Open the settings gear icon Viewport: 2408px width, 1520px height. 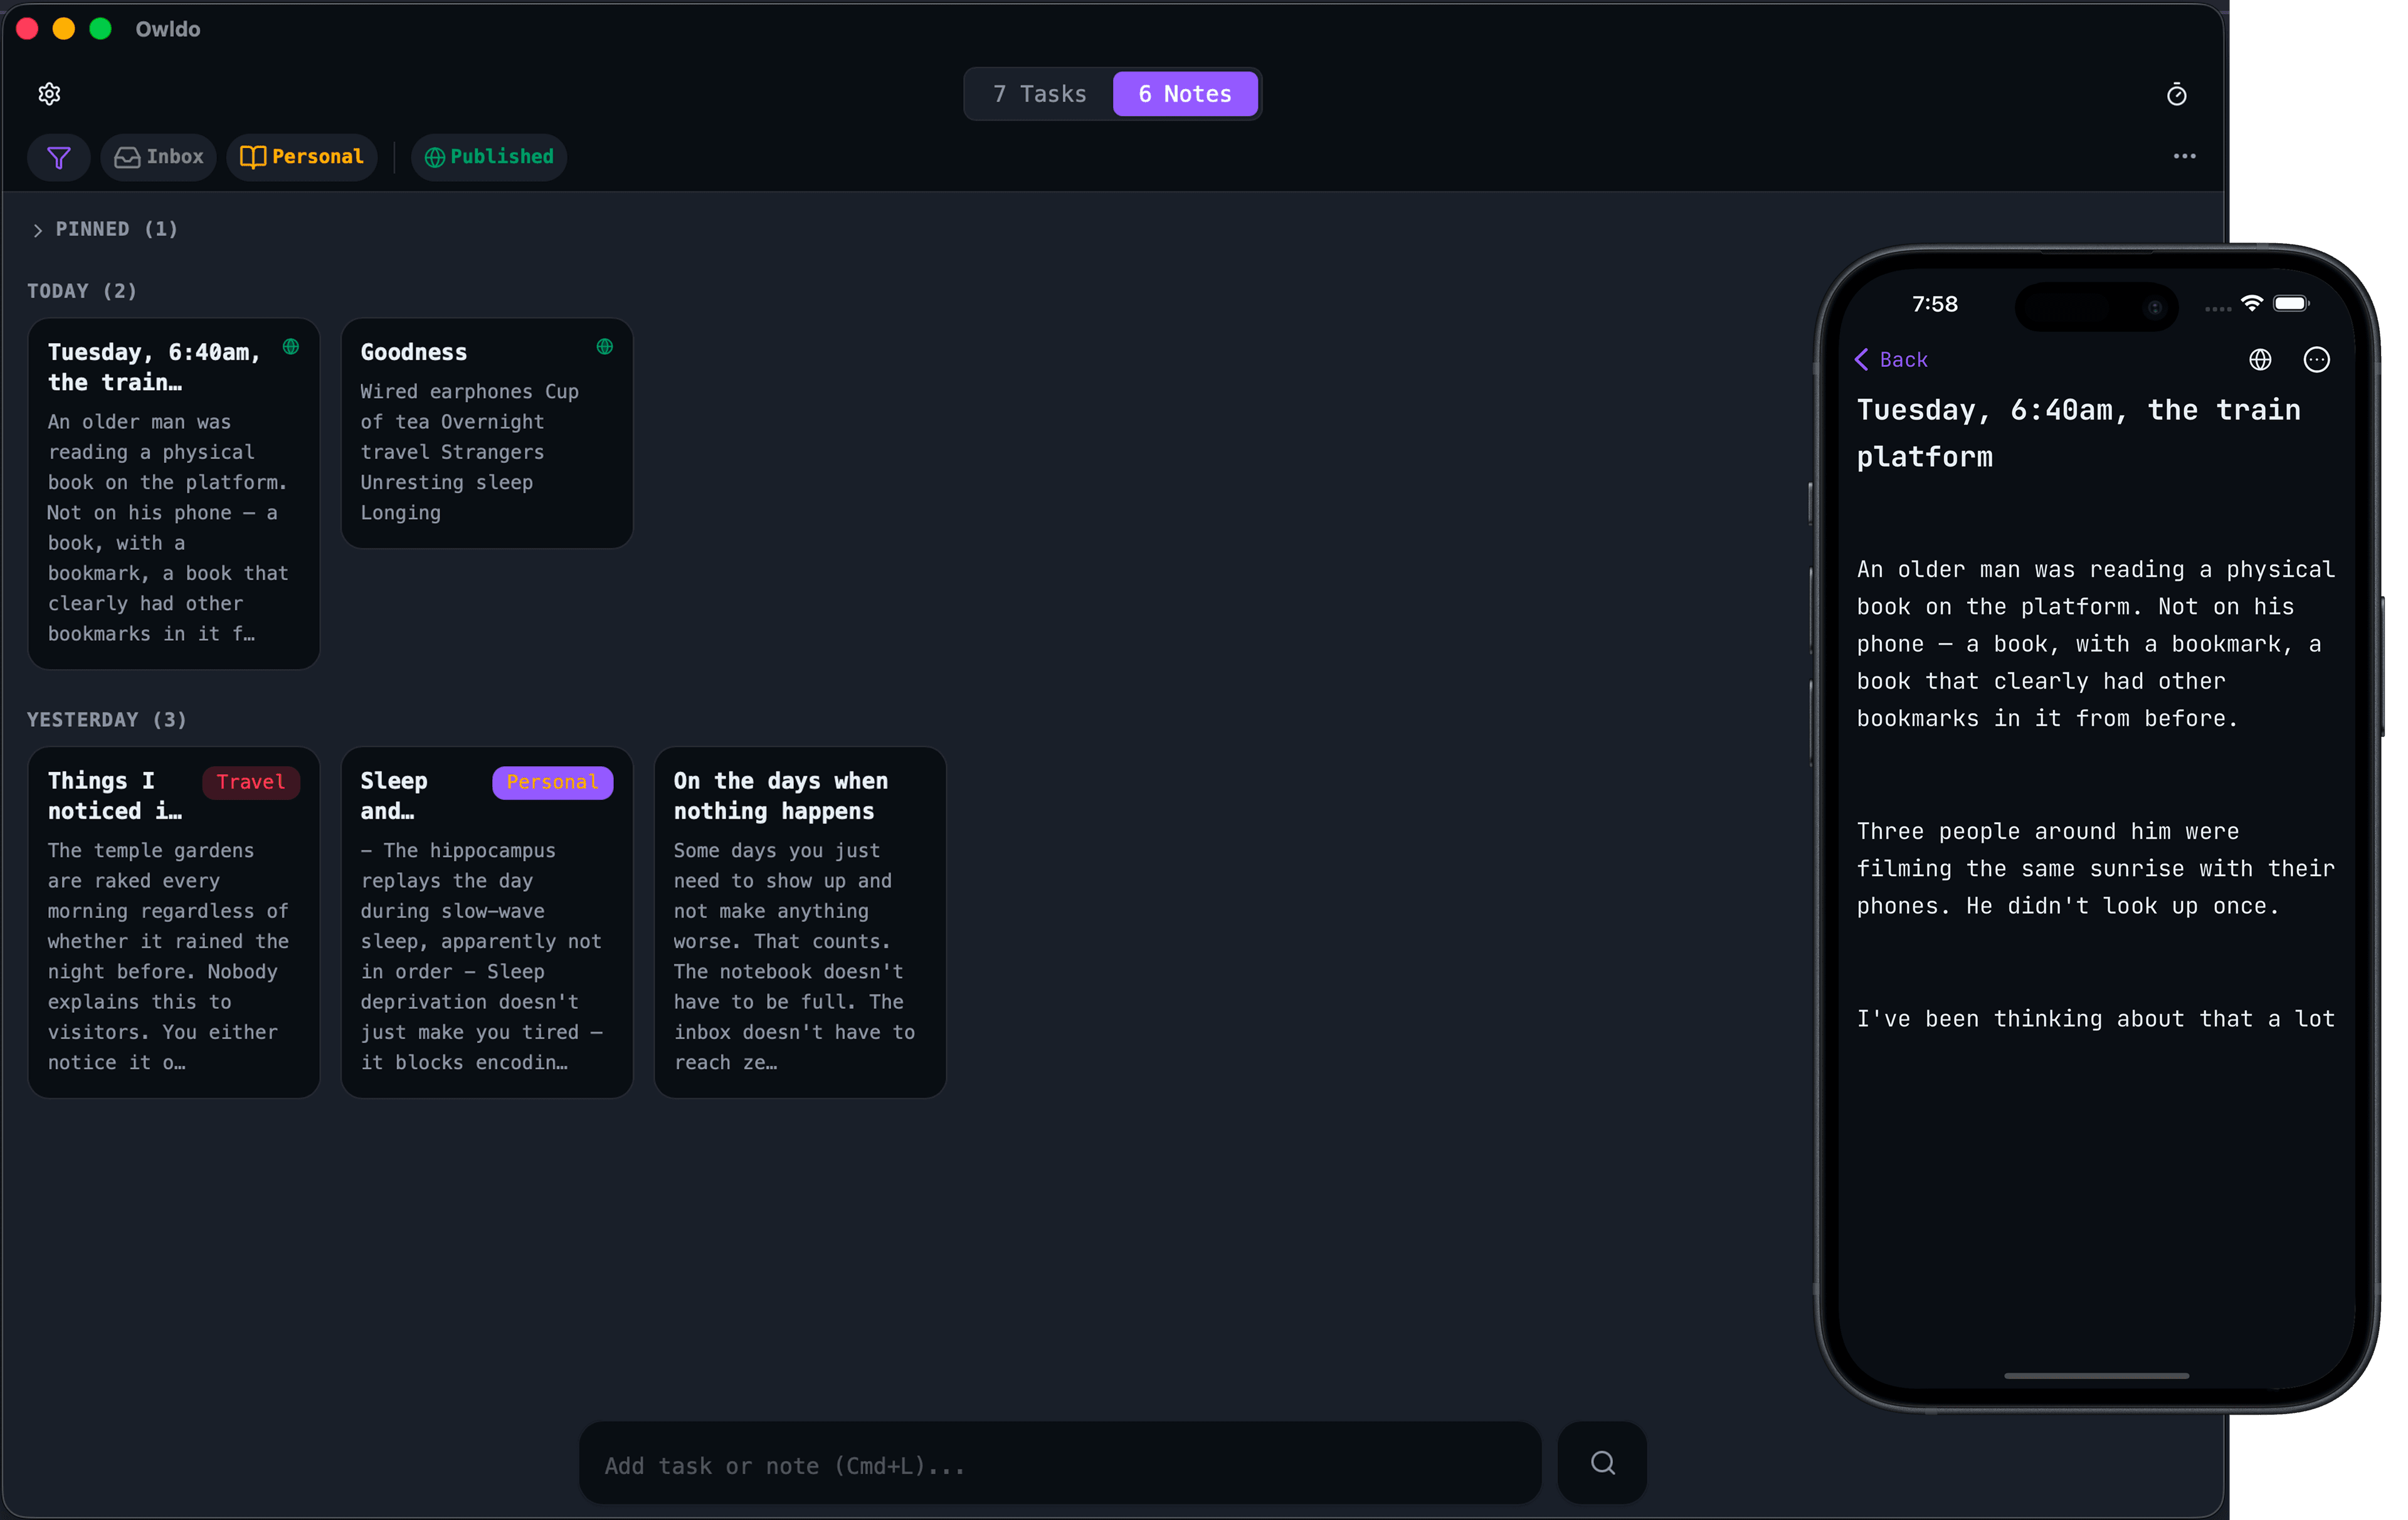point(49,94)
